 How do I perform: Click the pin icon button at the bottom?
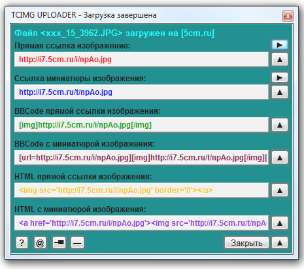point(59,243)
